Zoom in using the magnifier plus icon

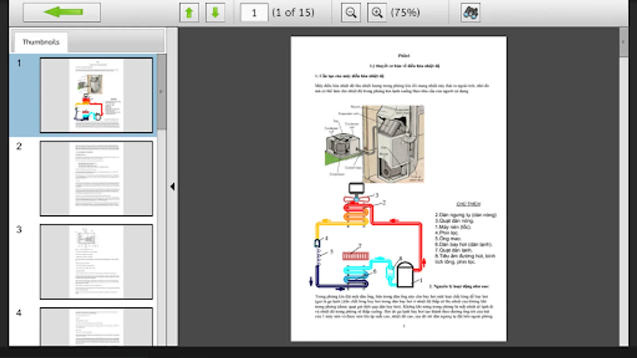[x=377, y=12]
